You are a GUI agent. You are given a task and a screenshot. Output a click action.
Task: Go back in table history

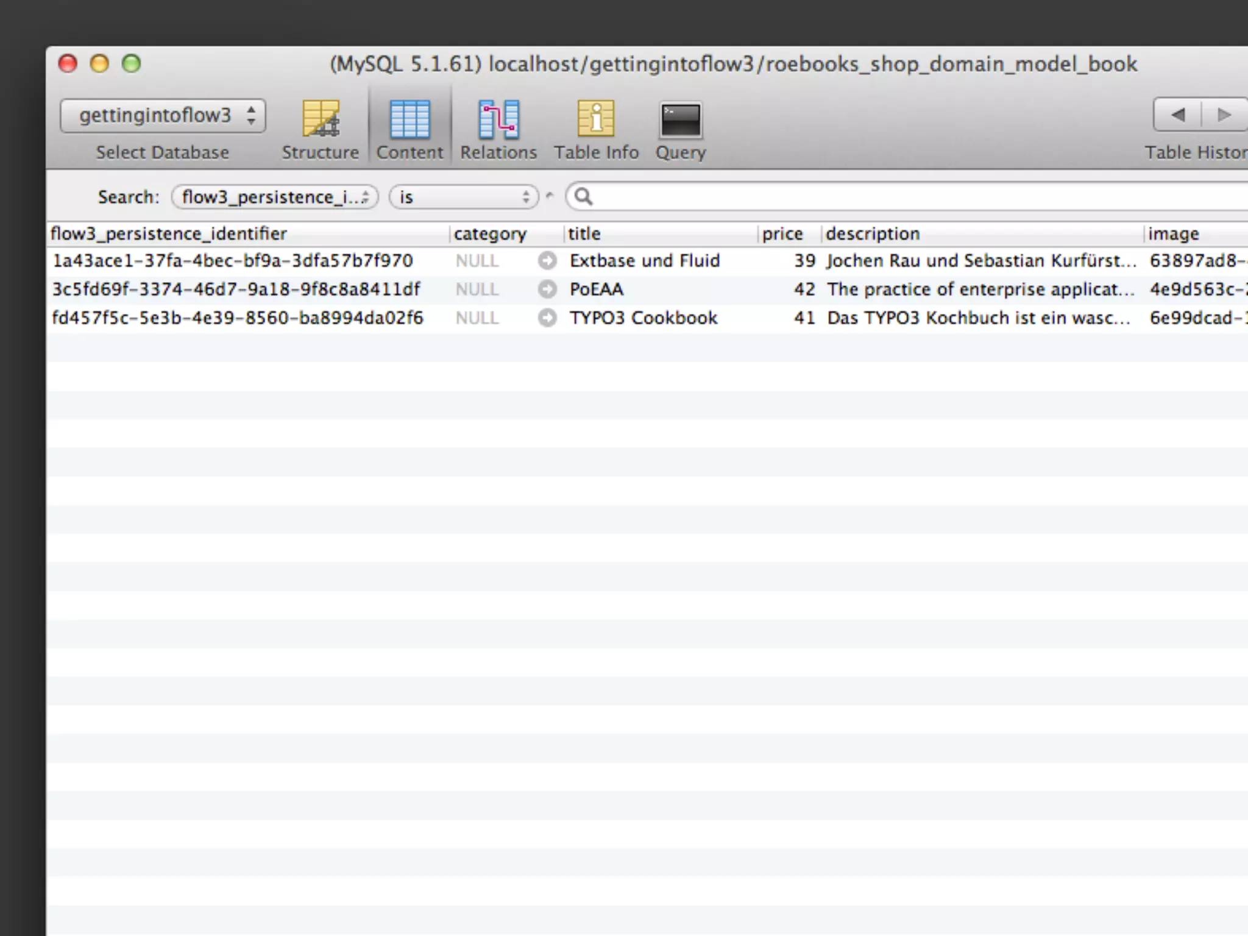(1178, 115)
